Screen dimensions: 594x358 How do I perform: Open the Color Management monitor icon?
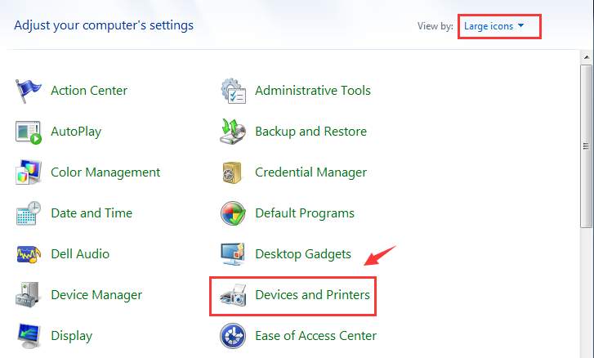29,172
